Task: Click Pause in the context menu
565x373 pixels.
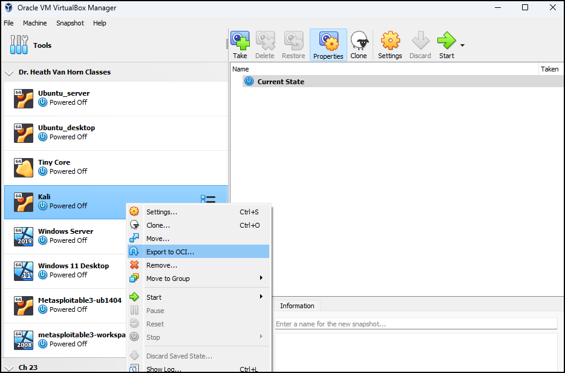Action: tap(198, 311)
